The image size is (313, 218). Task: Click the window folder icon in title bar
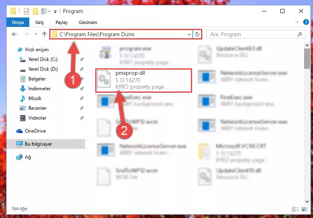tap(13, 11)
